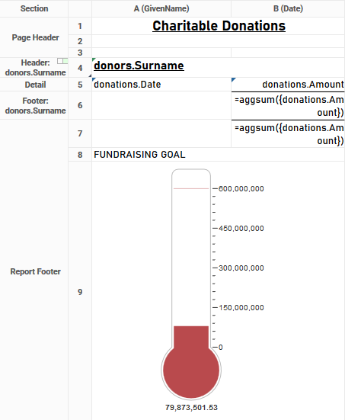Click the Charitable Donations title cell
Screen dimensions: 345x420
[x=219, y=26]
